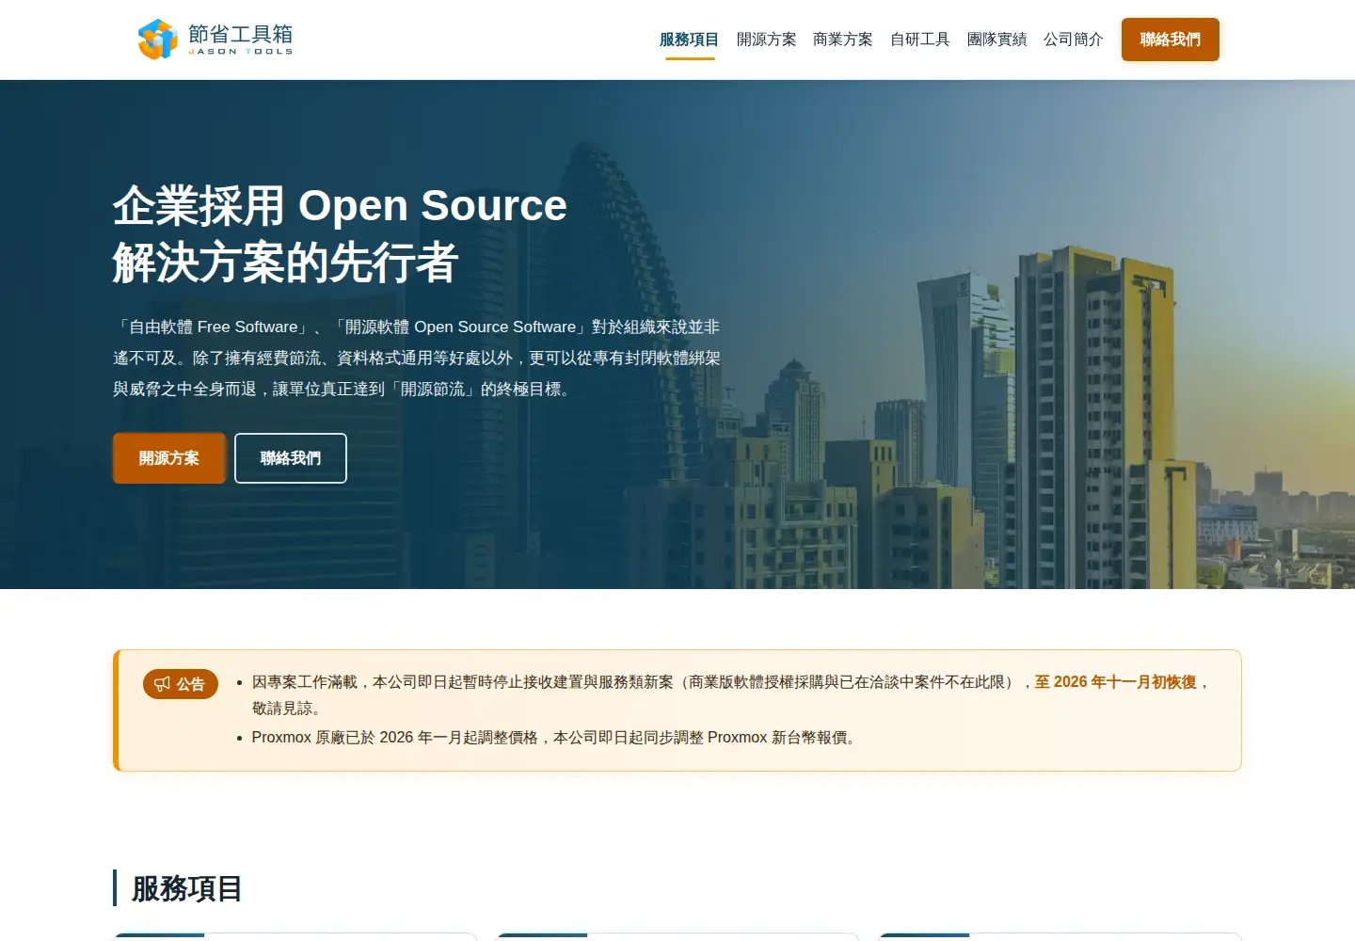Screen dimensions: 1355x941
Task: Click the highlighted 至 2026 年十一月初恢復 text
Action: pyautogui.click(x=1116, y=682)
